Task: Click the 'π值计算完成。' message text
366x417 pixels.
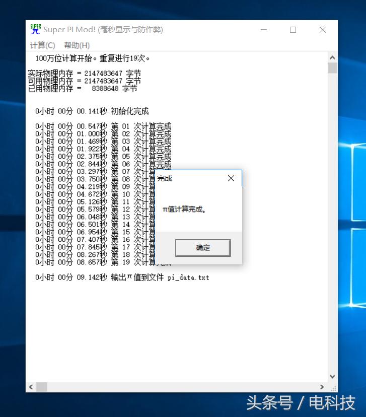Action: (184, 210)
